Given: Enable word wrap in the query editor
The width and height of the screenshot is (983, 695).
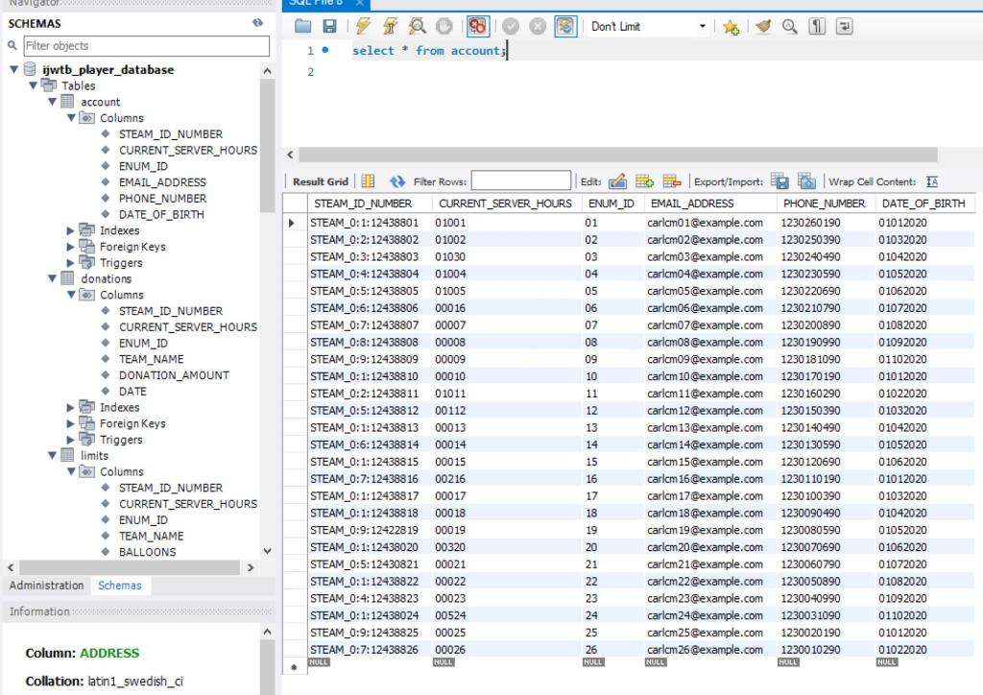Looking at the screenshot, I should (x=845, y=26).
